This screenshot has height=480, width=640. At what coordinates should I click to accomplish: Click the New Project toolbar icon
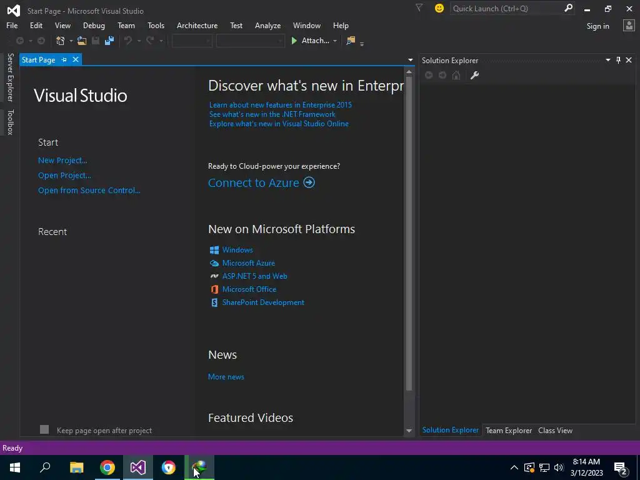tap(61, 41)
